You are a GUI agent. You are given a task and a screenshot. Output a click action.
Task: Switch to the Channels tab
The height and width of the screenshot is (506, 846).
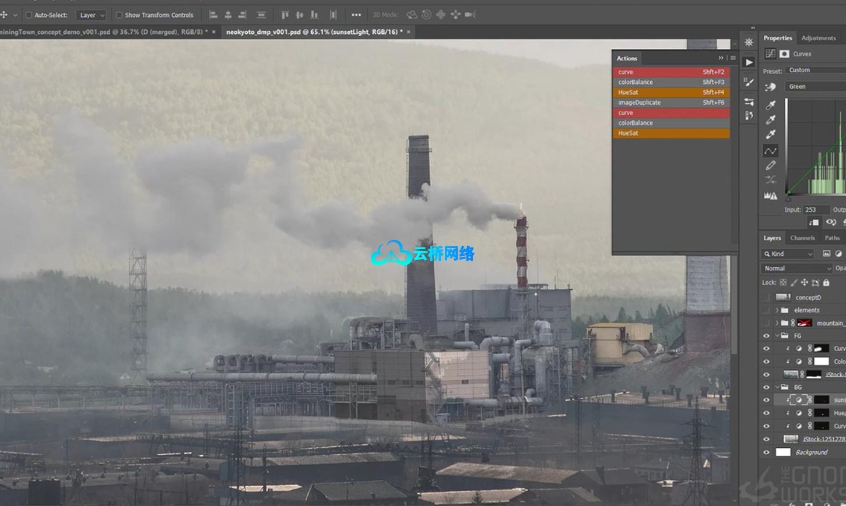tap(802, 238)
